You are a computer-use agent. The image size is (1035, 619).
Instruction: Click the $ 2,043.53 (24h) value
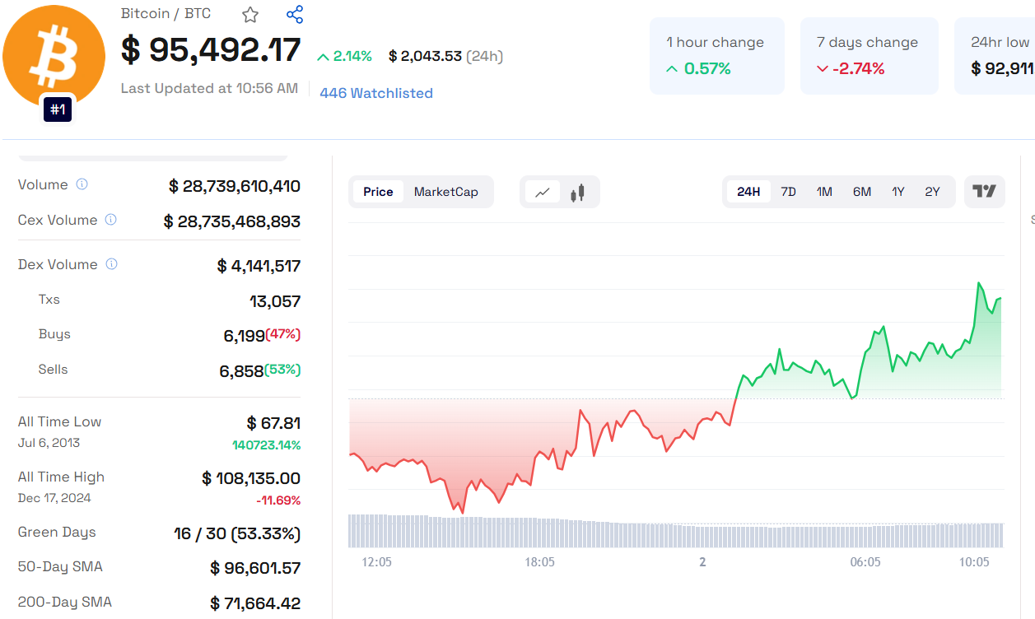445,56
